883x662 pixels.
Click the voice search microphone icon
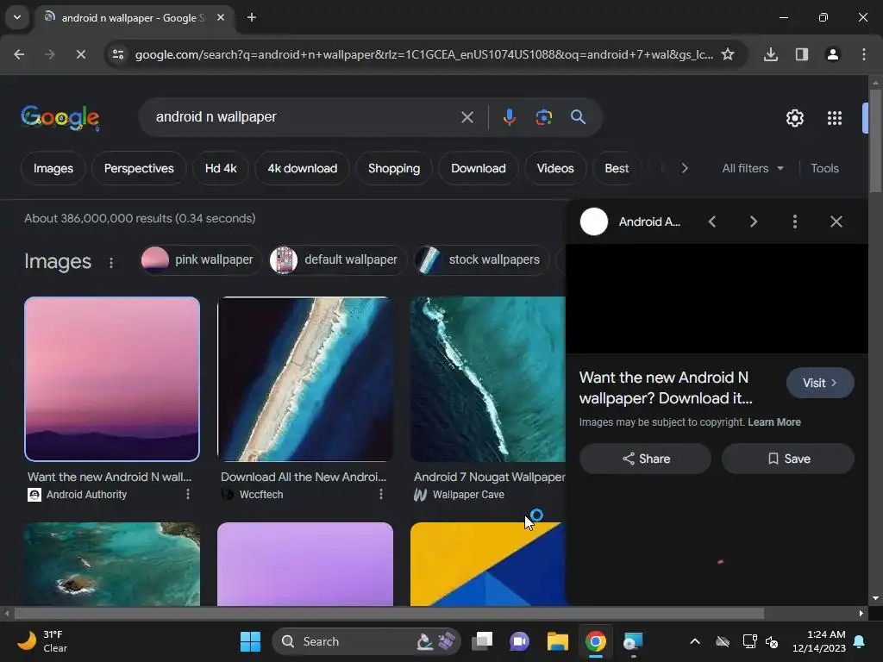pyautogui.click(x=509, y=117)
